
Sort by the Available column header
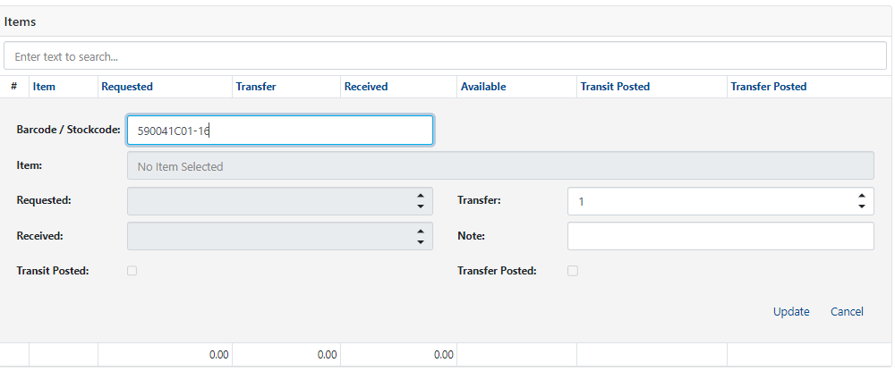pos(483,87)
